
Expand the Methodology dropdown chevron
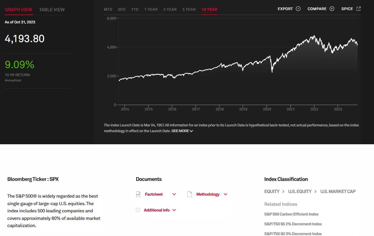[225, 194]
